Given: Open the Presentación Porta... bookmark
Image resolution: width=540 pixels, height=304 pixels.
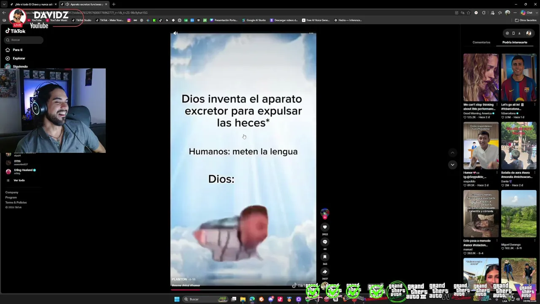Looking at the screenshot, I should pos(224,20).
